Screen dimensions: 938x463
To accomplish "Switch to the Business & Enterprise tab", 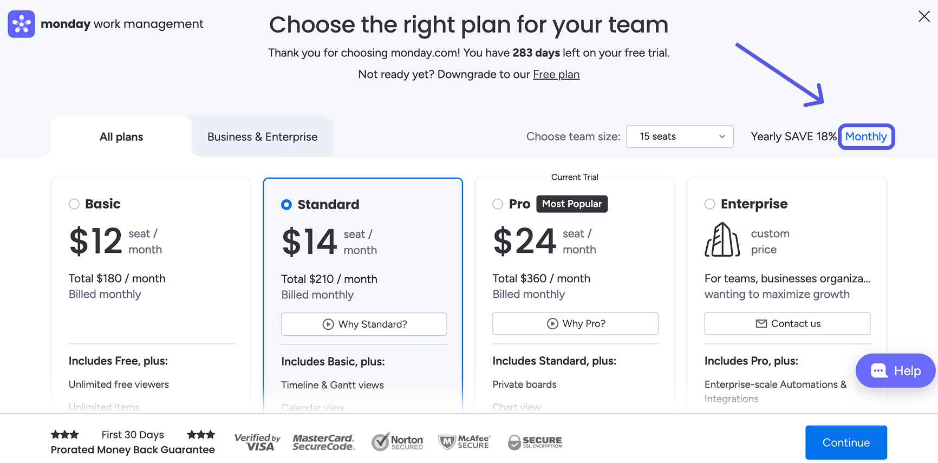I will coord(262,136).
